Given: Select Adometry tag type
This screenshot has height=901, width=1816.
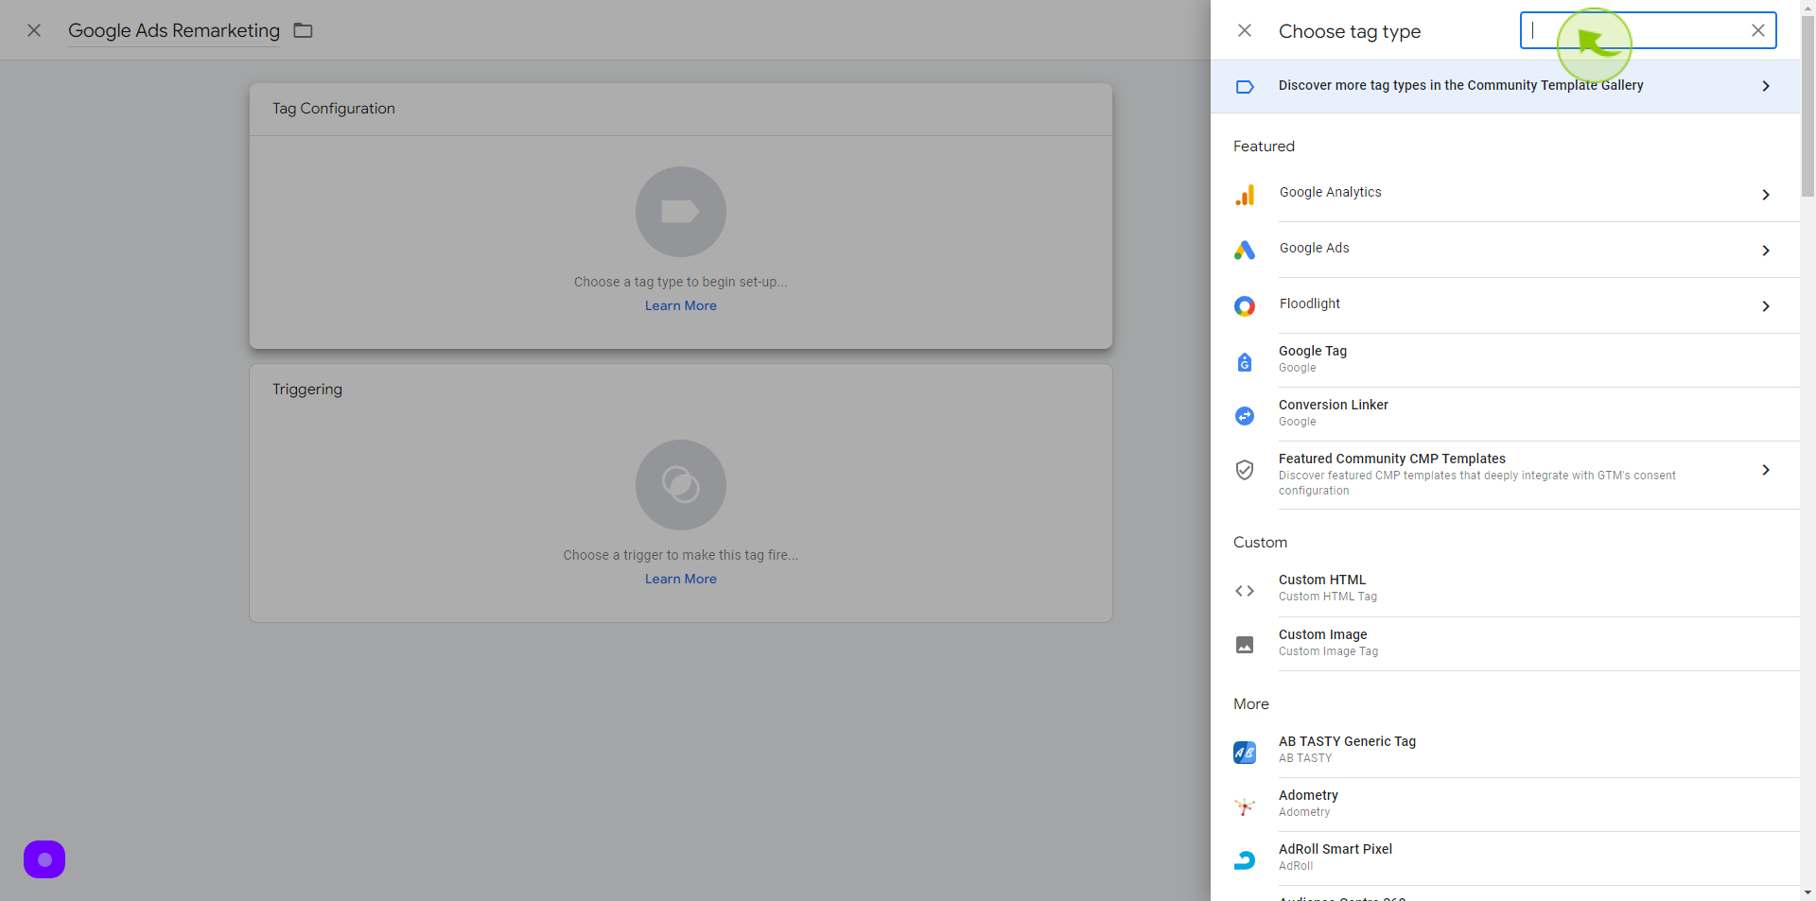Looking at the screenshot, I should click(x=1505, y=805).
